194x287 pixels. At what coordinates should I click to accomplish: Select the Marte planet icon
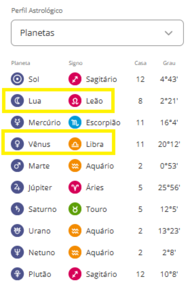tap(17, 166)
